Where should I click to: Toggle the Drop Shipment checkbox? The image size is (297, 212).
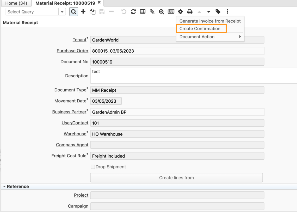93,167
